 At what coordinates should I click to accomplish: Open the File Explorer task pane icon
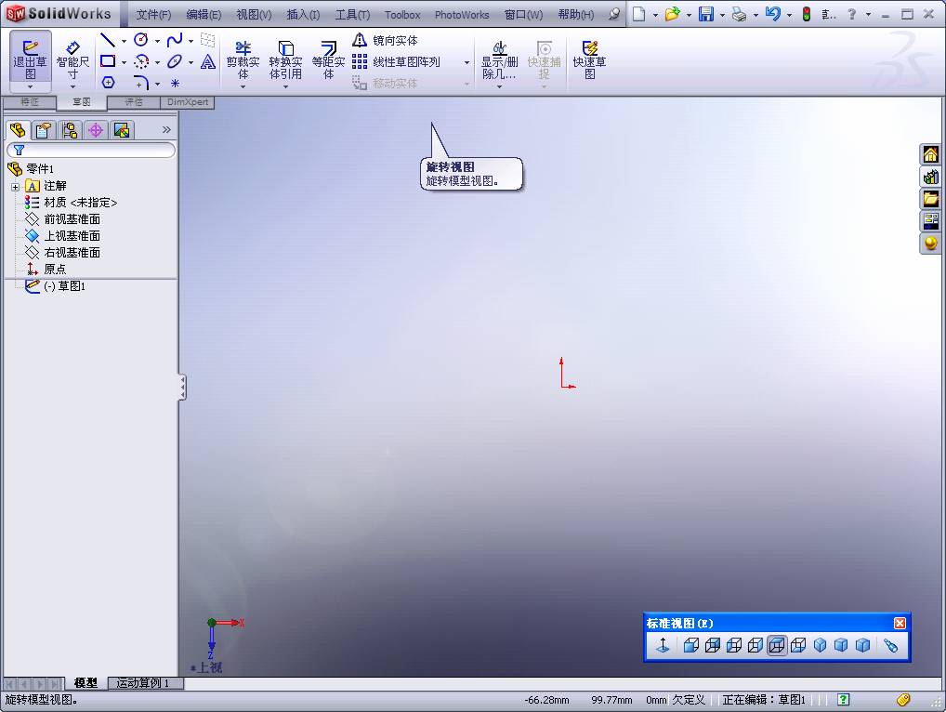click(930, 199)
